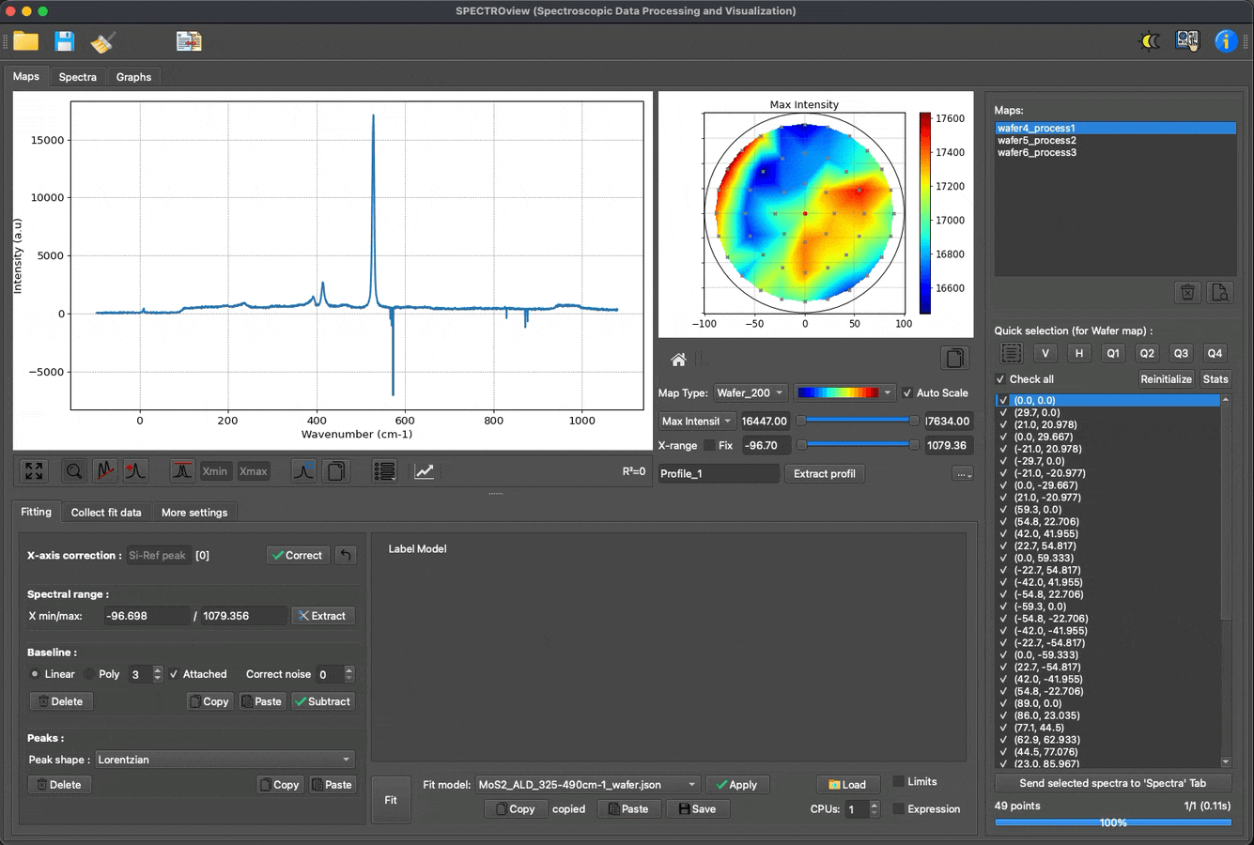Switch to the Spectra tab
1254x845 pixels.
pyautogui.click(x=78, y=77)
